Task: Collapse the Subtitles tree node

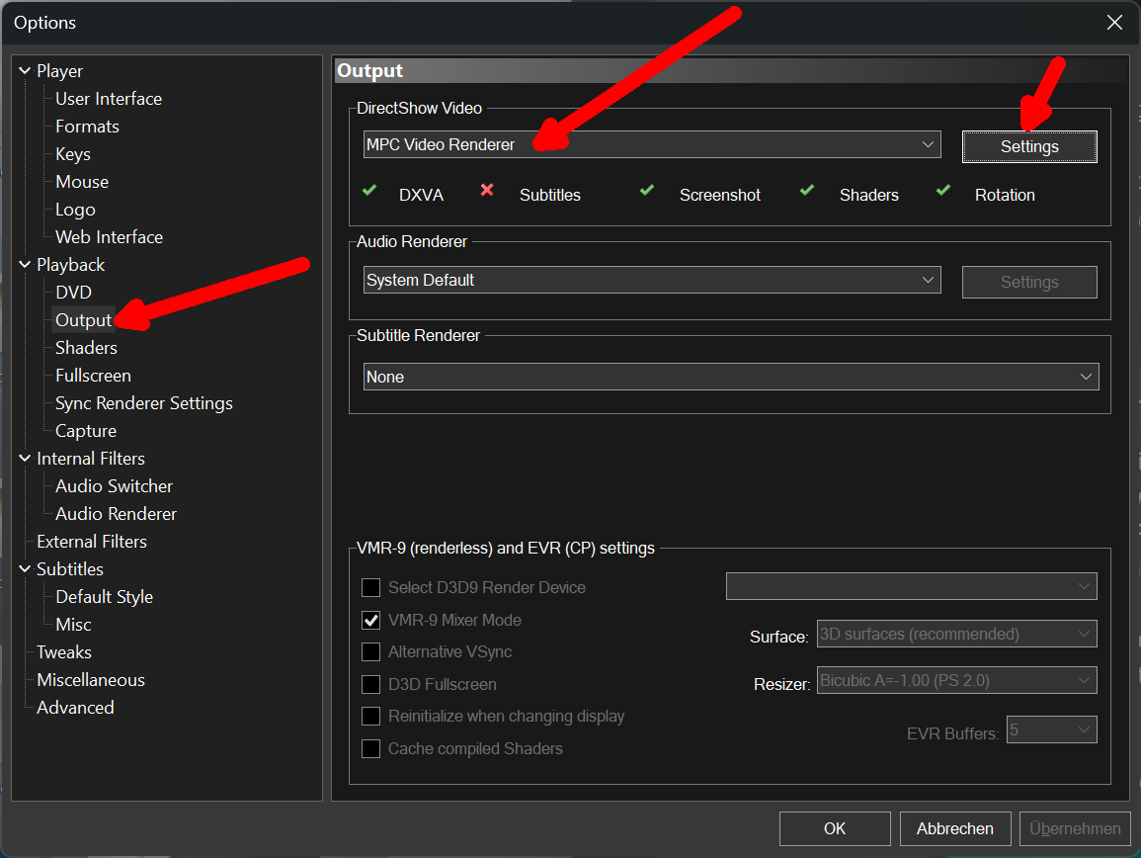Action: coord(25,568)
